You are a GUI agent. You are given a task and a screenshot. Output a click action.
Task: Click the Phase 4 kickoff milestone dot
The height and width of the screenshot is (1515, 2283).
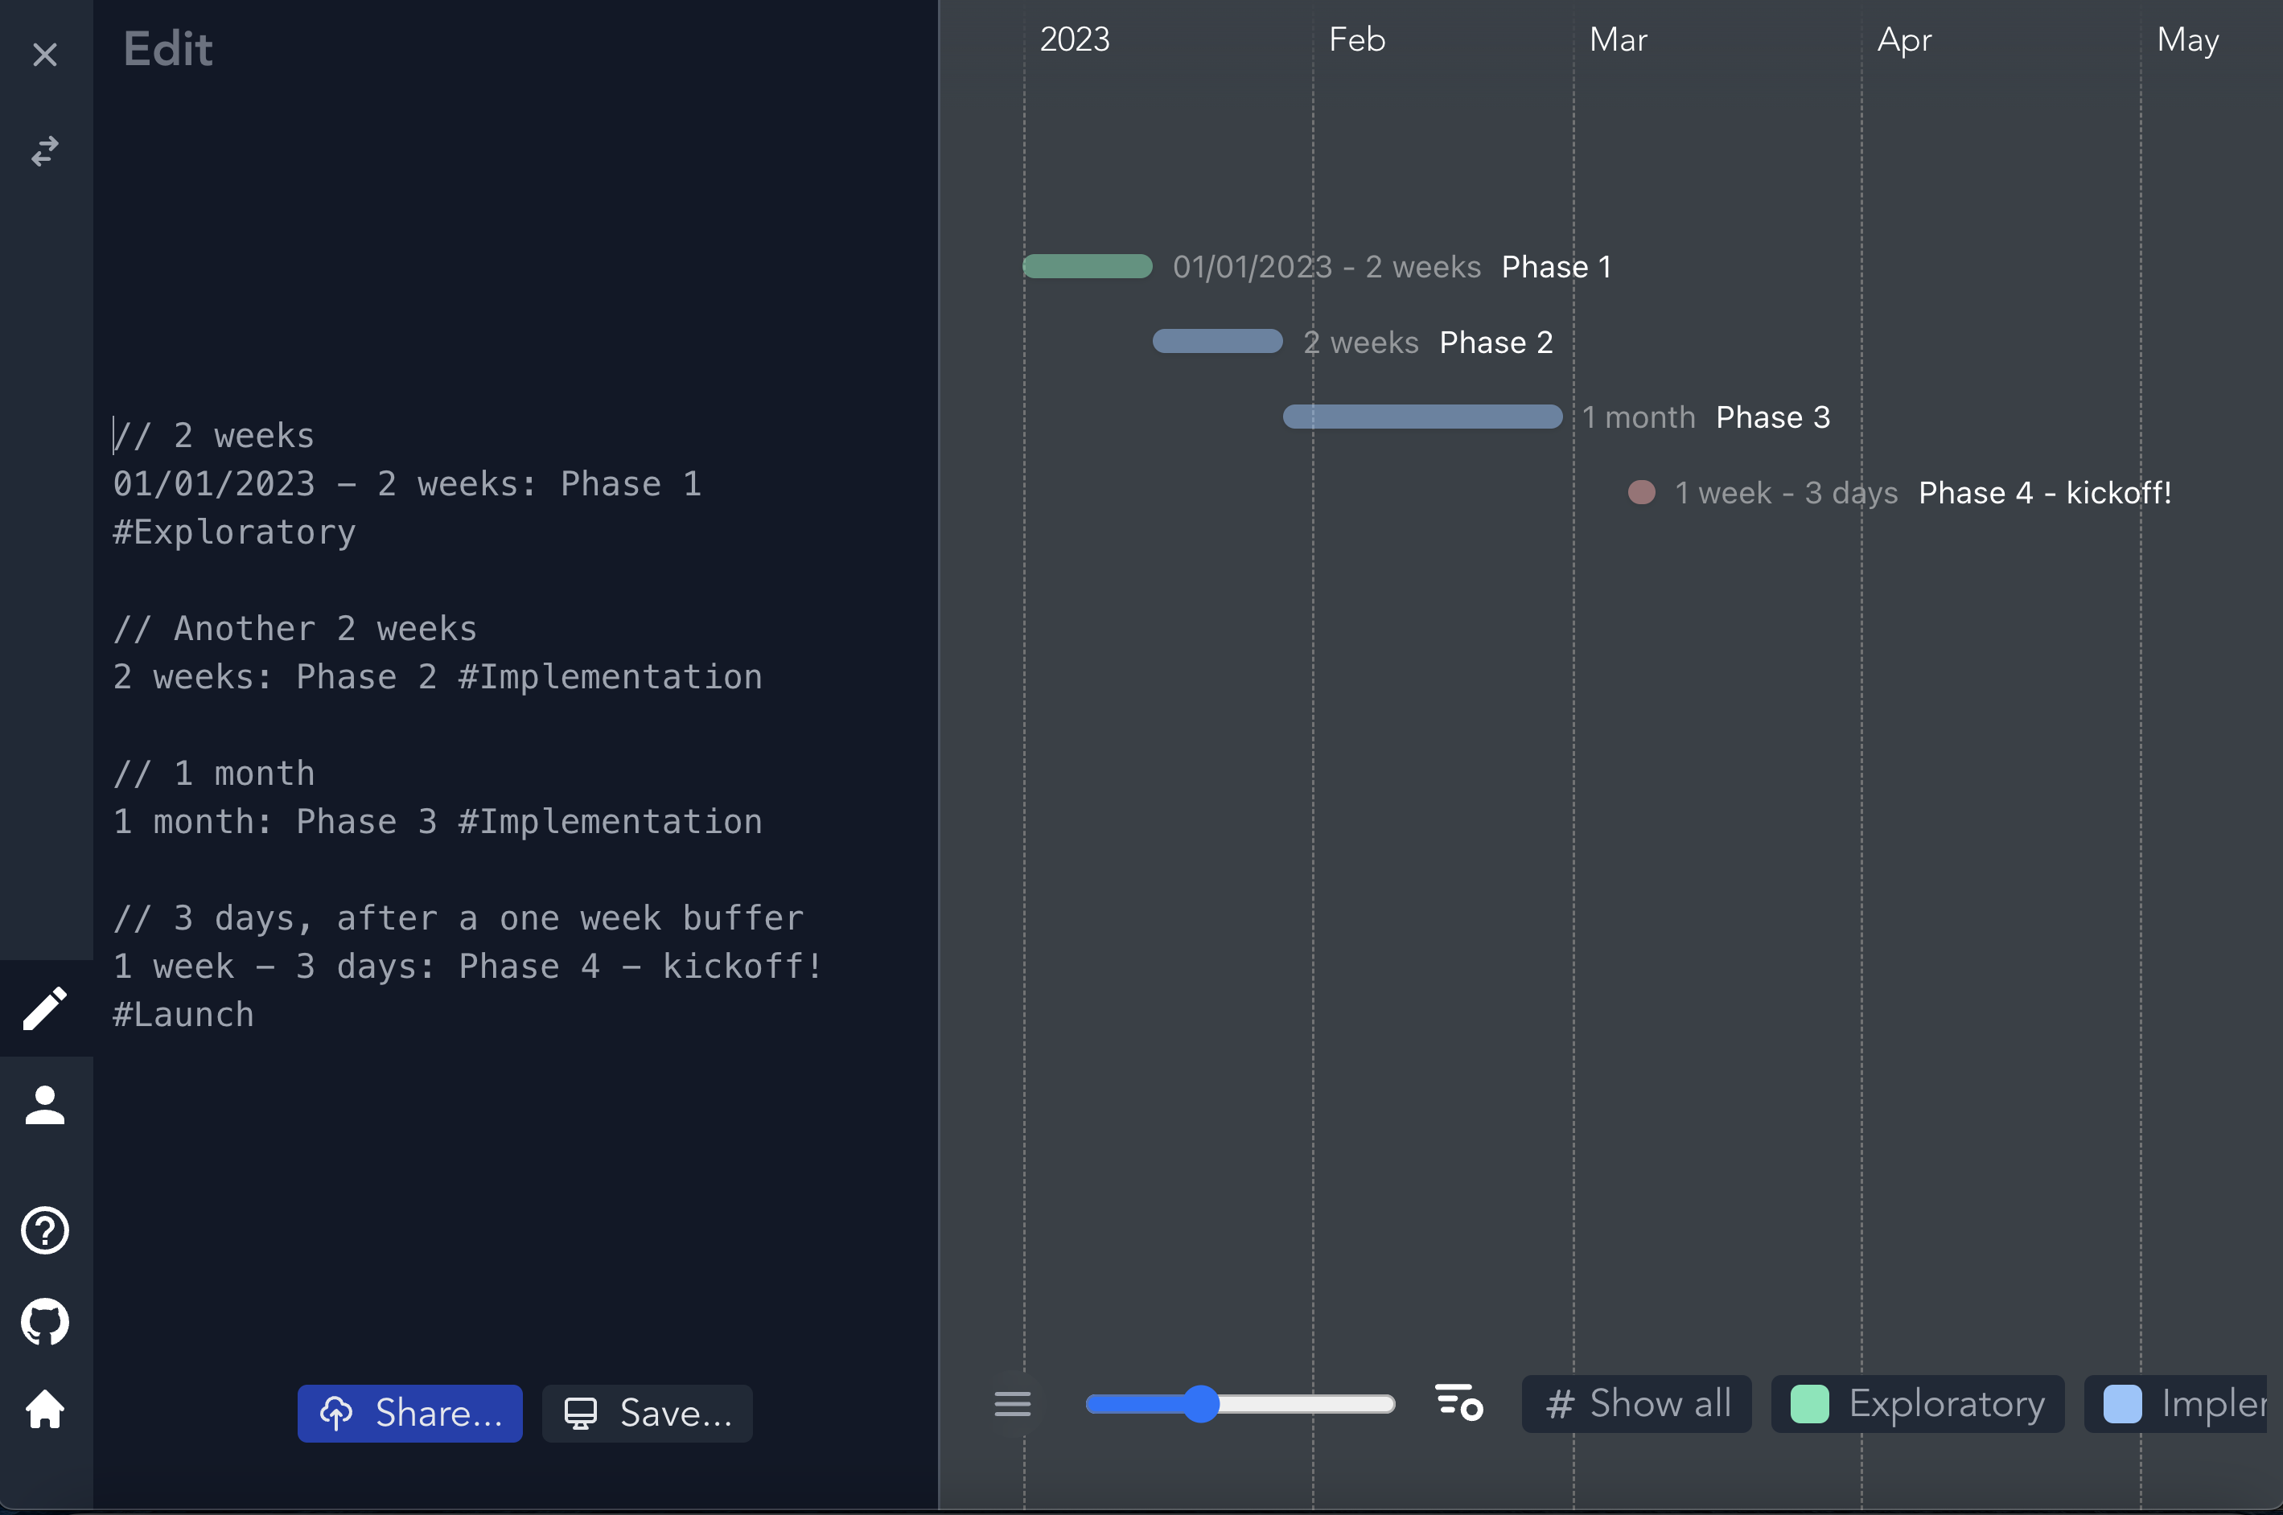[x=1640, y=492]
